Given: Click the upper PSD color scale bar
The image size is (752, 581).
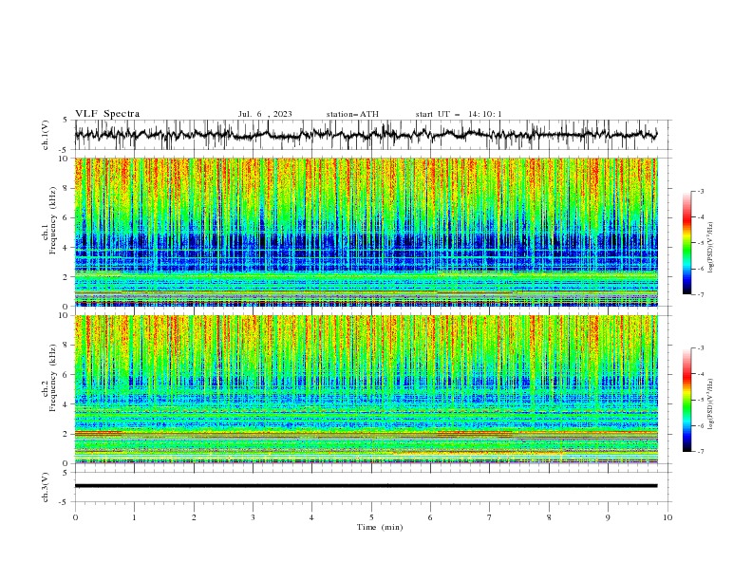Looking at the screenshot, I should pyautogui.click(x=687, y=243).
